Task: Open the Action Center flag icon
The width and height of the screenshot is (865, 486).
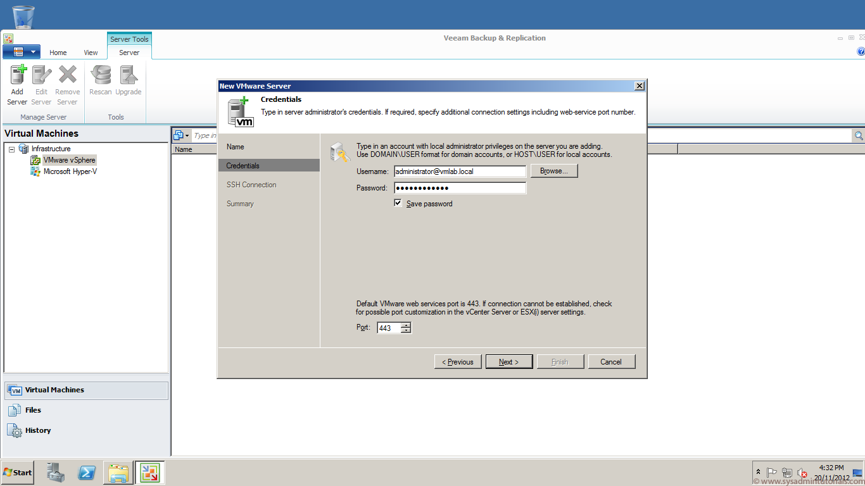Action: click(x=772, y=473)
